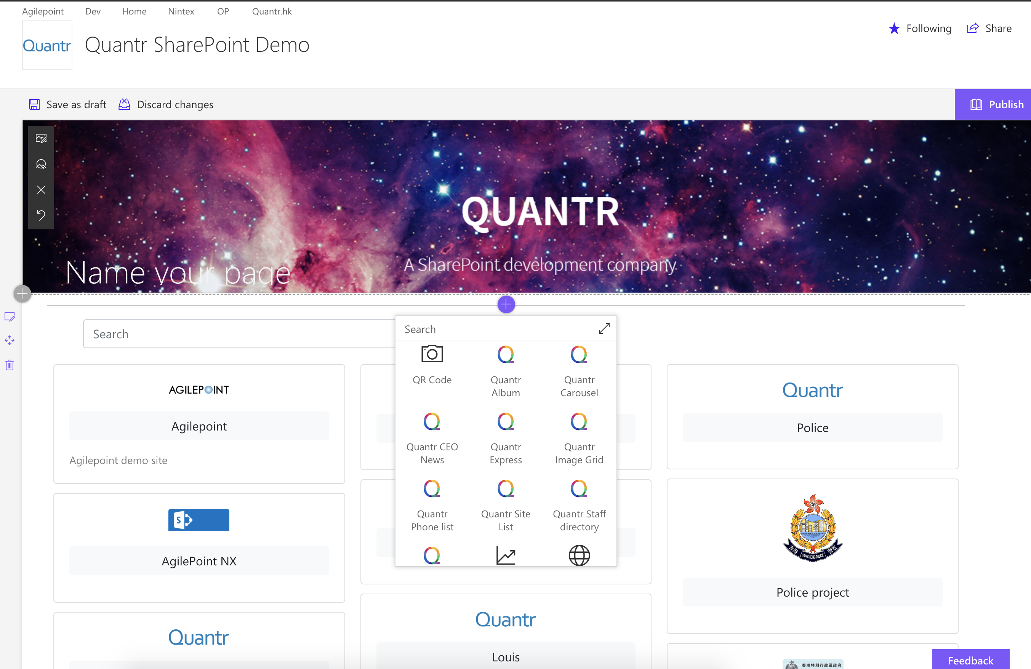Select the Quantr Album web part
The image size is (1031, 669).
[506, 372]
